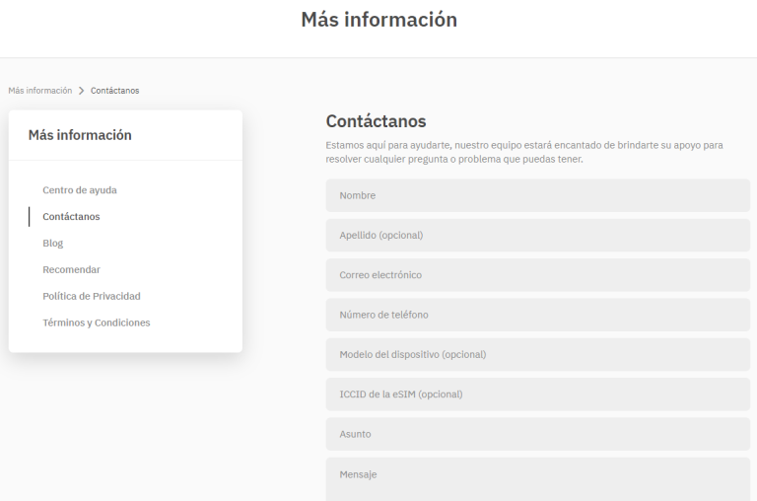Click the 'ICCID de la eSIM (opcional)' field
This screenshot has height=501, width=757.
537,394
